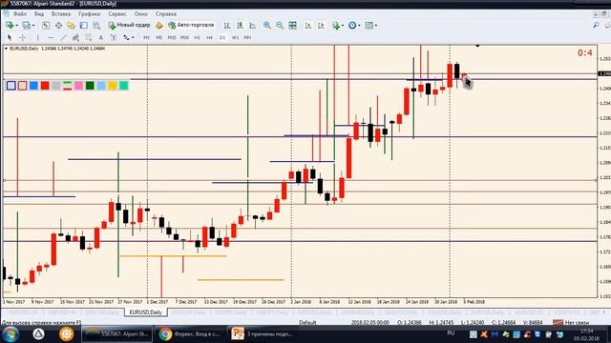Viewport: 611px width, 343px height.
Task: Switch the chart to candlesticks
Action: tap(240, 26)
